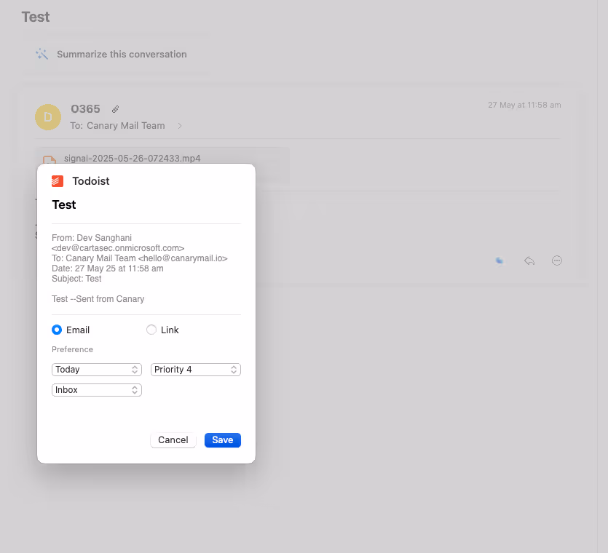Click the sparkle summarize icon

(42, 55)
